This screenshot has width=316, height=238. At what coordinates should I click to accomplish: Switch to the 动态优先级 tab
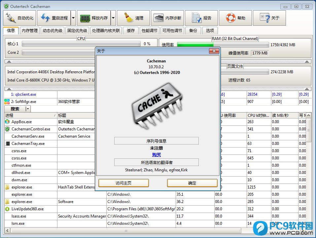coord(52,31)
